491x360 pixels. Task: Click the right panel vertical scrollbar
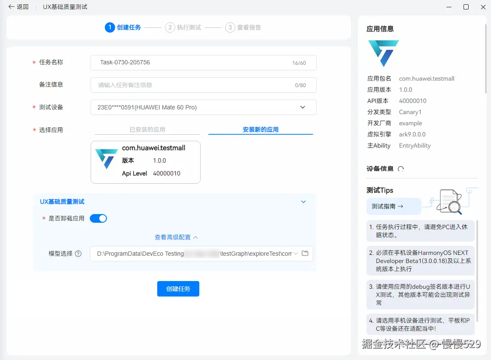tap(485, 59)
